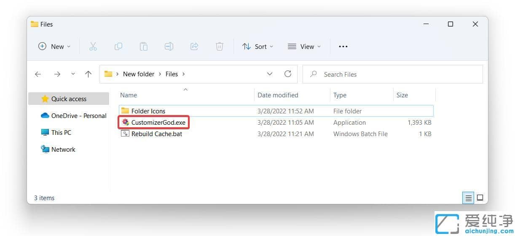Show address bar history dropdown
Screen dimensions: 515x236
click(270, 74)
